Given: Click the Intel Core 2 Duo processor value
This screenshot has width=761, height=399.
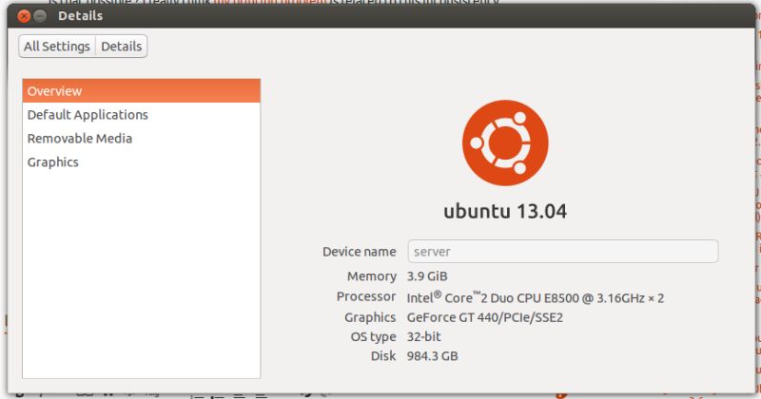Looking at the screenshot, I should [536, 297].
